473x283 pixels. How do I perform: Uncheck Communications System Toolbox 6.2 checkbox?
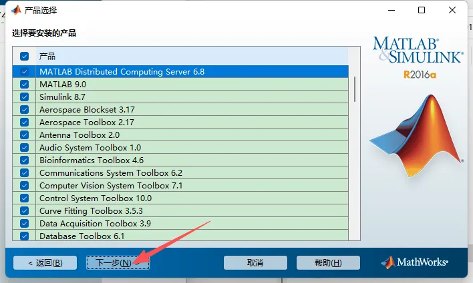[x=25, y=173]
